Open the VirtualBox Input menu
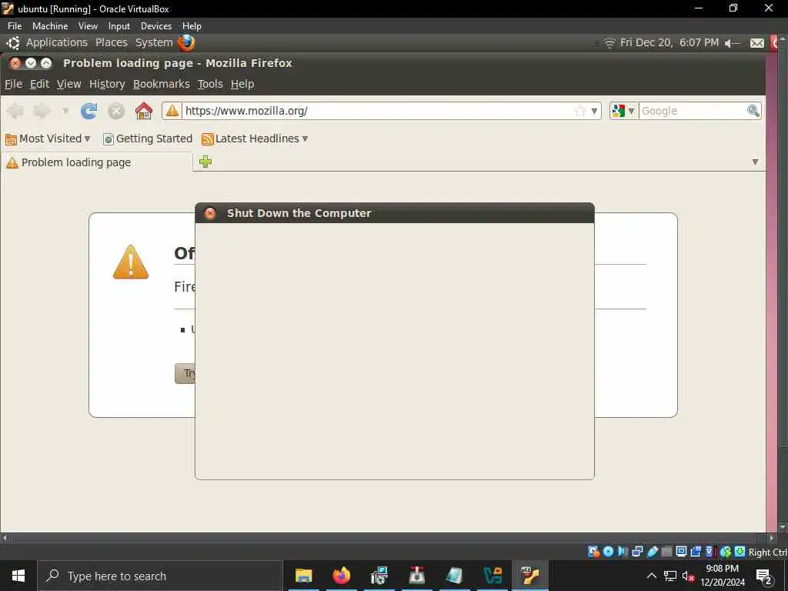 pos(119,25)
